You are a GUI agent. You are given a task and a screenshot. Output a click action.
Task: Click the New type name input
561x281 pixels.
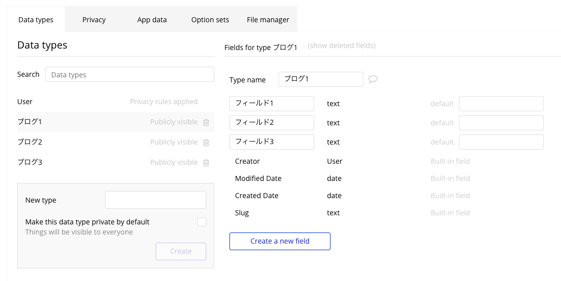156,200
